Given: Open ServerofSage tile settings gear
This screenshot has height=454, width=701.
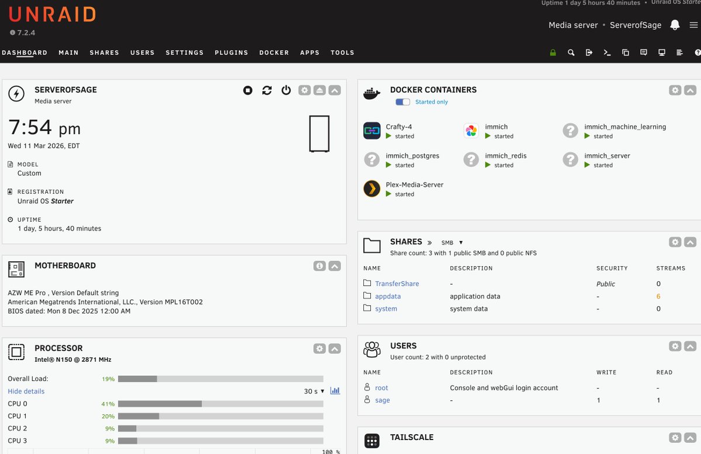Looking at the screenshot, I should (x=304, y=90).
